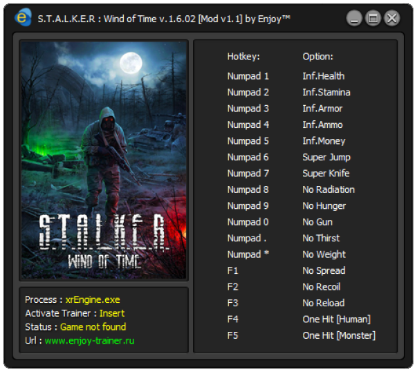415x372 pixels.
Task: Click the blue 'e' app icon in title bar
Action: click(x=23, y=17)
